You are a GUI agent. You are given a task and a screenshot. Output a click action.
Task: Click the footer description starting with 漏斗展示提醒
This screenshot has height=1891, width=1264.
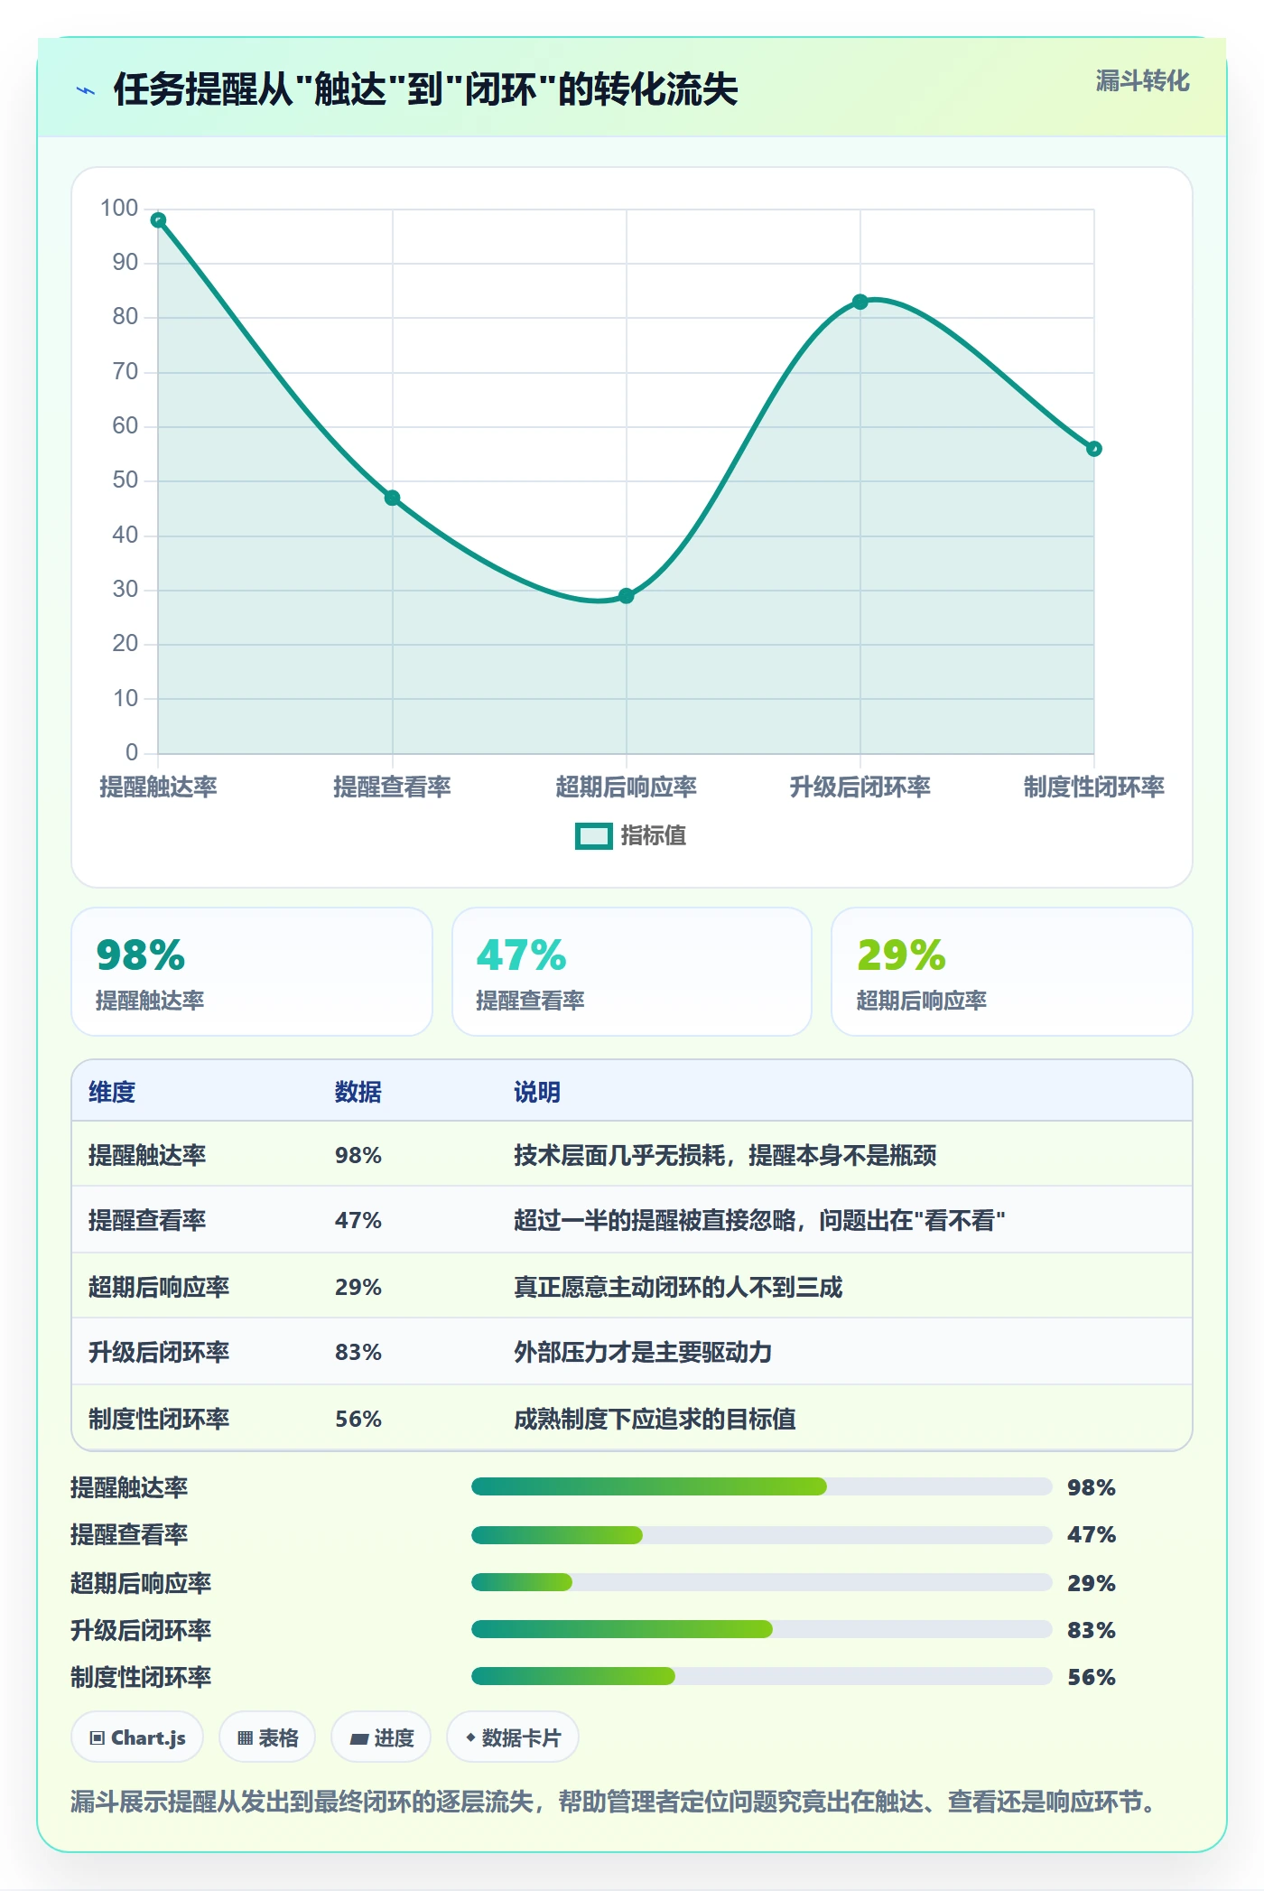point(614,1802)
